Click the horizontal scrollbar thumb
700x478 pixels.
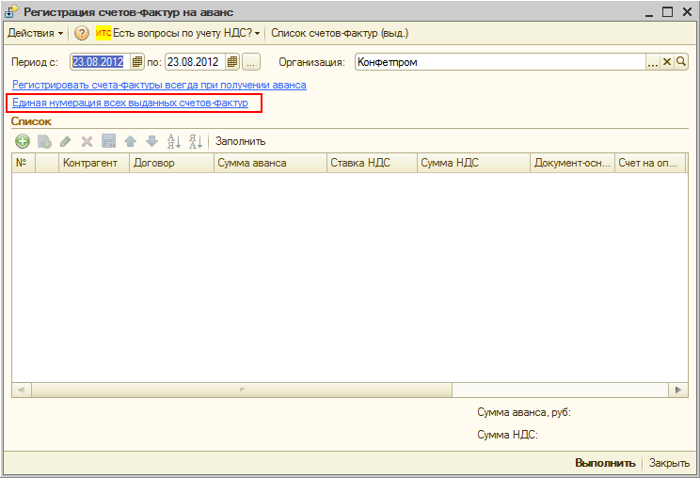coord(242,390)
